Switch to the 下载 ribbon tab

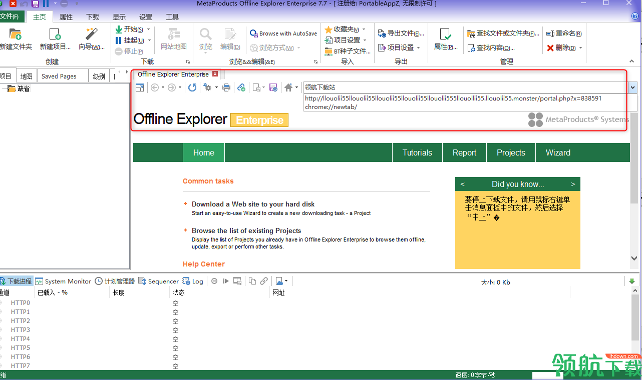tap(93, 17)
